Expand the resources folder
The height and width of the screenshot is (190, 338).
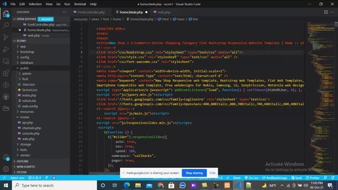pyautogui.click(x=27, y=111)
